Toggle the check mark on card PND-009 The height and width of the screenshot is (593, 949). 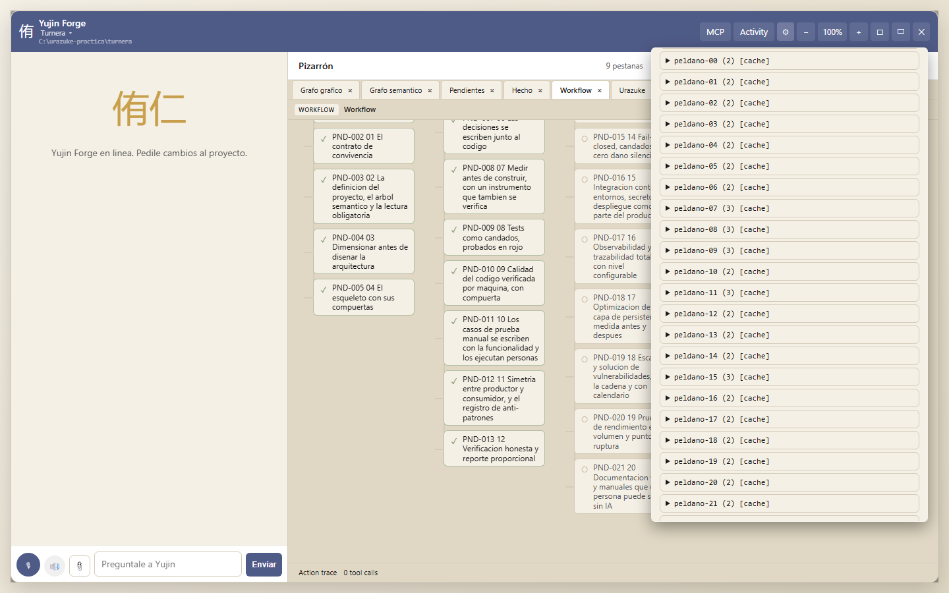[x=453, y=230]
